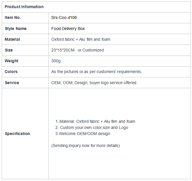This screenshot has height=181, width=192.
Task: Click Sending inquiry now for more details
Action: coord(86,145)
